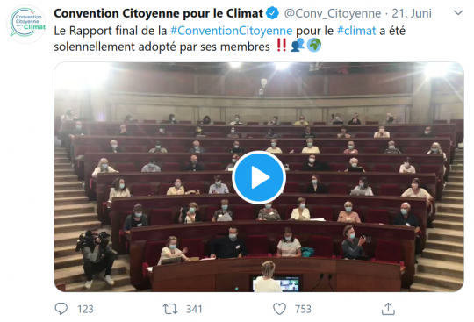
Task: Click the 753 likes count
Action: click(303, 309)
